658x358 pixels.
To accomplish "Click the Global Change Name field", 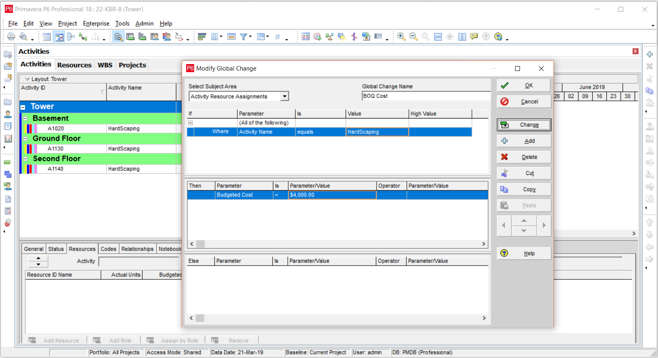I will 426,96.
